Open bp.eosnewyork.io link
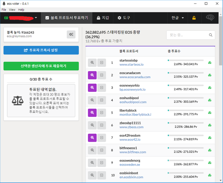The width and height of the screenshot is (223, 183). click(132, 90)
